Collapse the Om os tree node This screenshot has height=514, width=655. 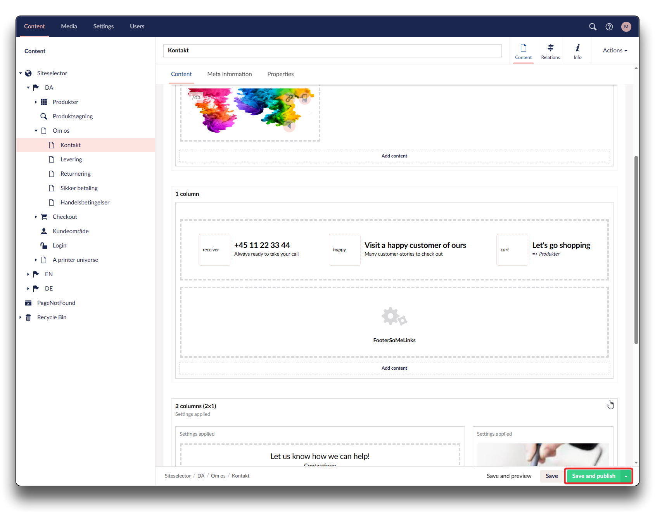[x=36, y=131]
